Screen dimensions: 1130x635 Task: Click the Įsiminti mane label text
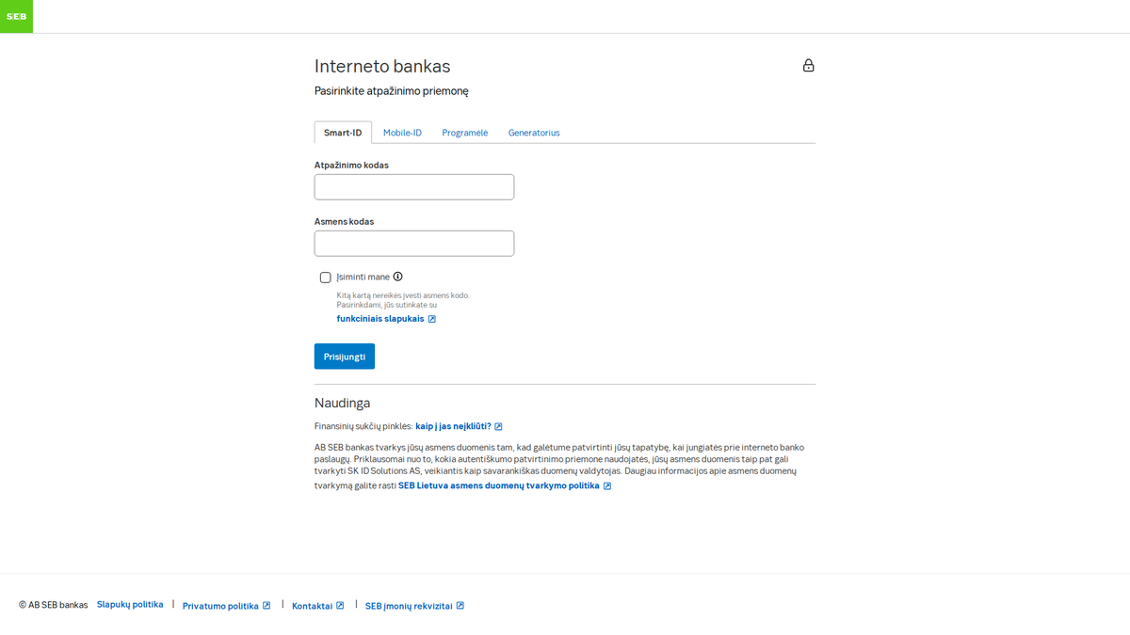[x=363, y=278]
